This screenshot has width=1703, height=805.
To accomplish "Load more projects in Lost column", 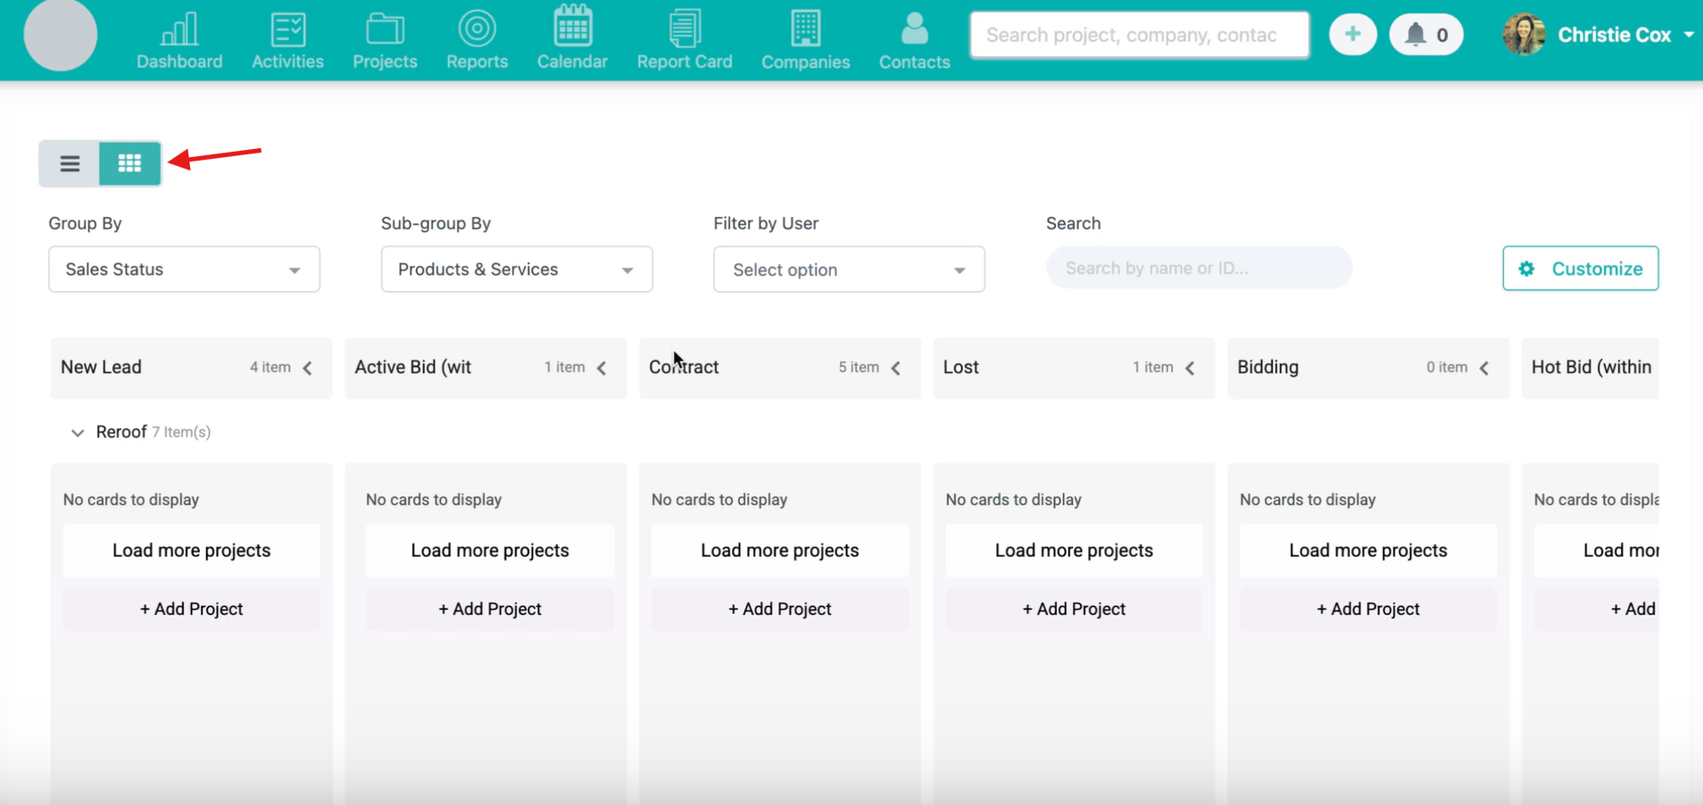I will pyautogui.click(x=1074, y=551).
